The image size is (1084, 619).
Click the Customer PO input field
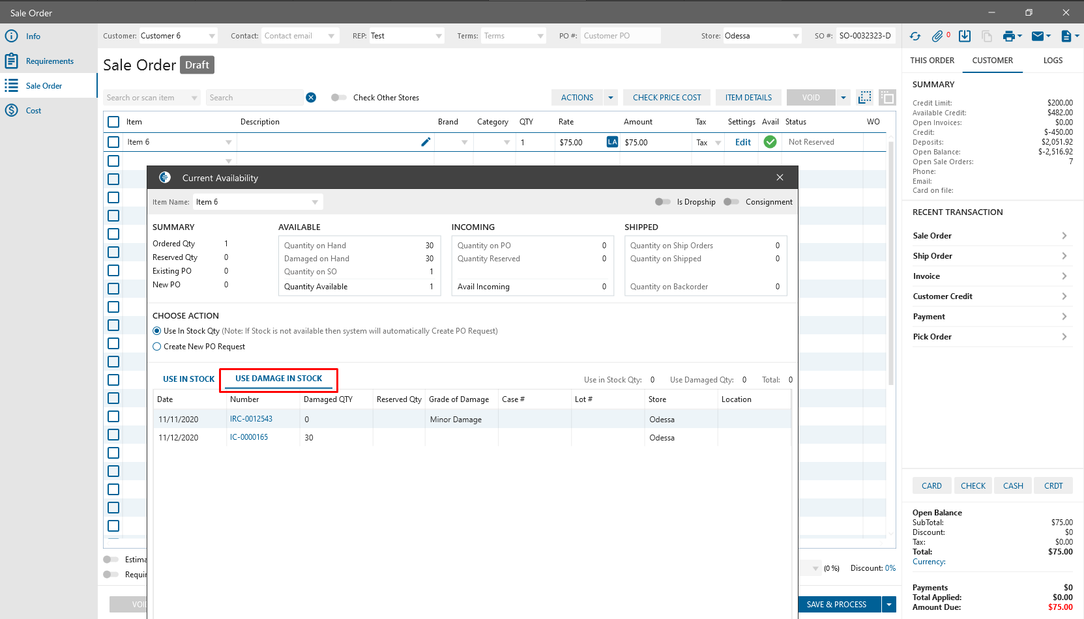pos(619,36)
